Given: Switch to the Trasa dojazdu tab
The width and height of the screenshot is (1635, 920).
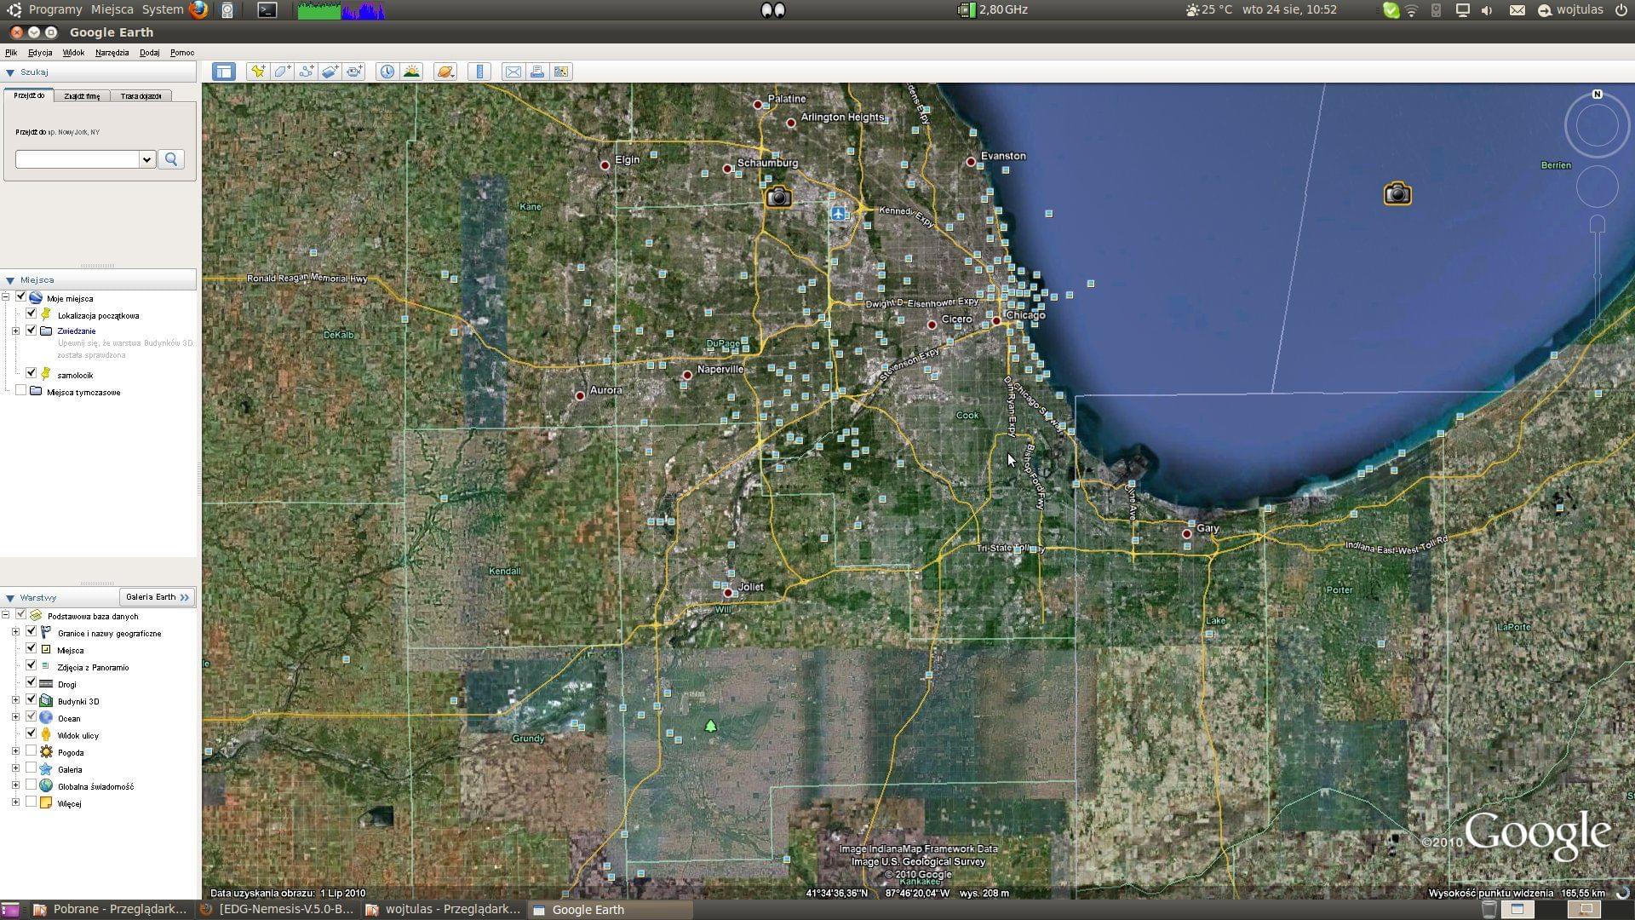Looking at the screenshot, I should (141, 96).
